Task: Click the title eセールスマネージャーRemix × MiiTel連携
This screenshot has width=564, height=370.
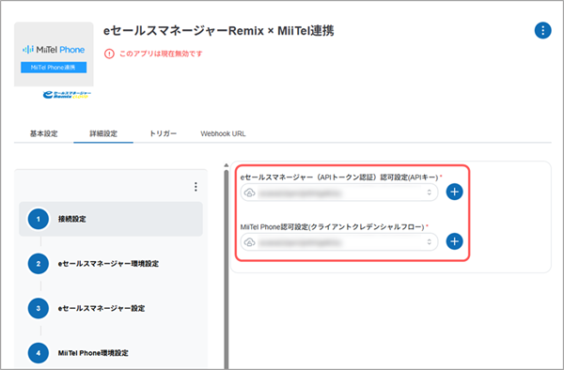Action: [219, 31]
